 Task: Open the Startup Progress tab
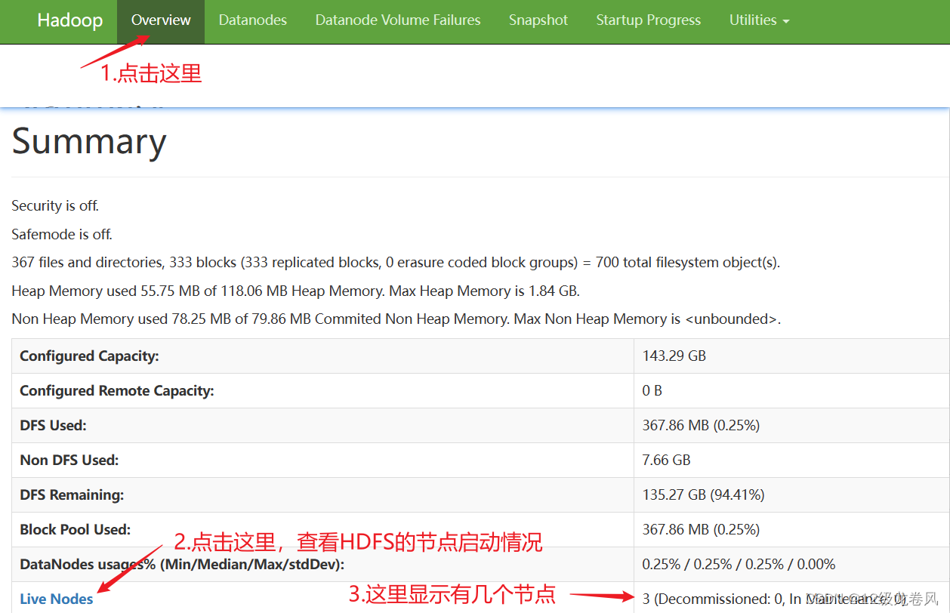click(648, 20)
